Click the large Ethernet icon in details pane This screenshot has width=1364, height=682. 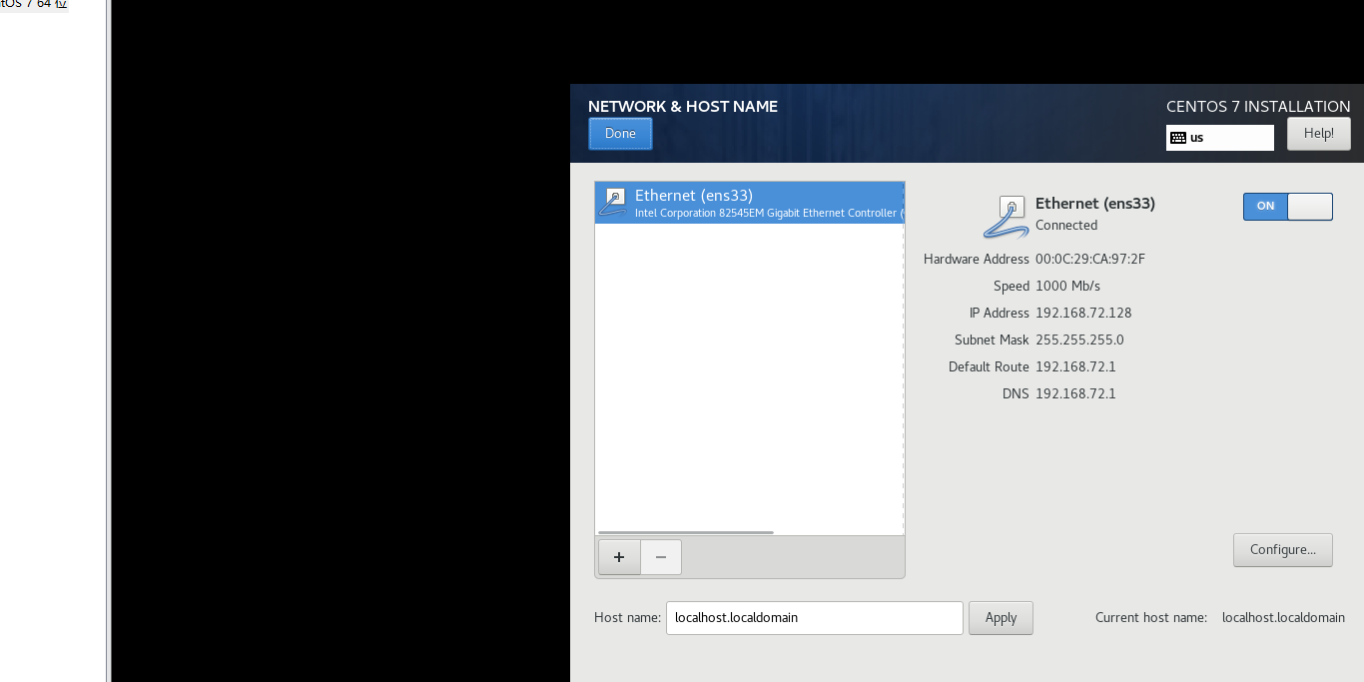[1006, 217]
